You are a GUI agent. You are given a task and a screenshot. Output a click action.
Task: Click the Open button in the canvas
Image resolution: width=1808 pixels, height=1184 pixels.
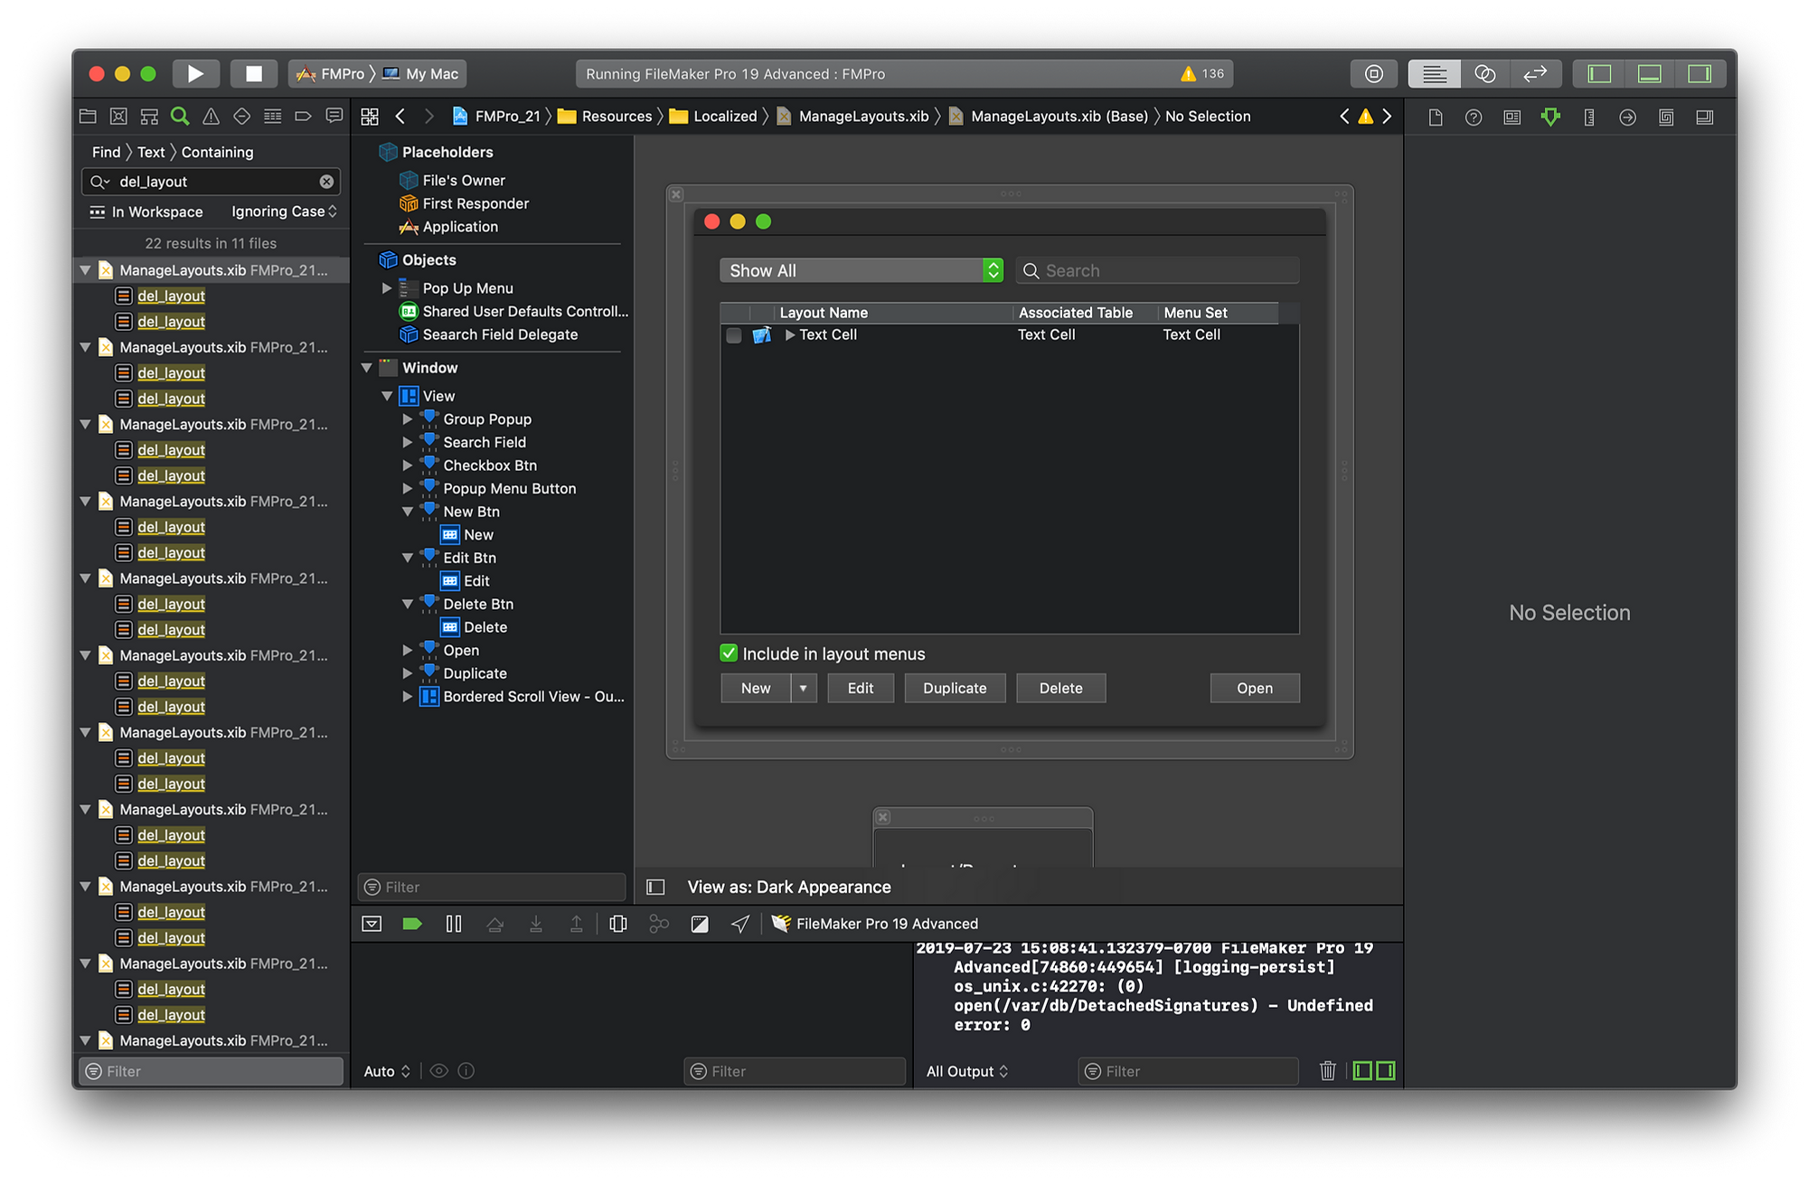(1255, 688)
